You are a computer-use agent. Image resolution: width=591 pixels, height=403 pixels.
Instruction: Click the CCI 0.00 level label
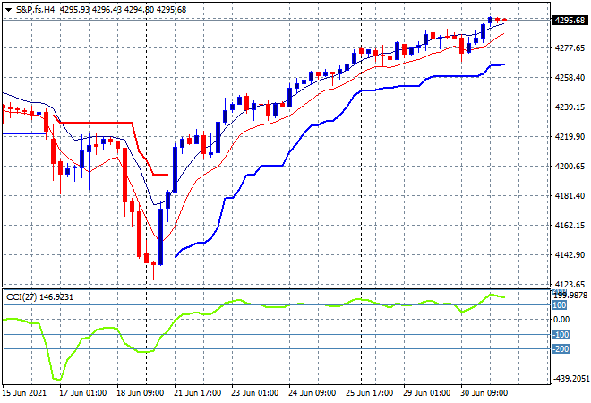coord(561,320)
